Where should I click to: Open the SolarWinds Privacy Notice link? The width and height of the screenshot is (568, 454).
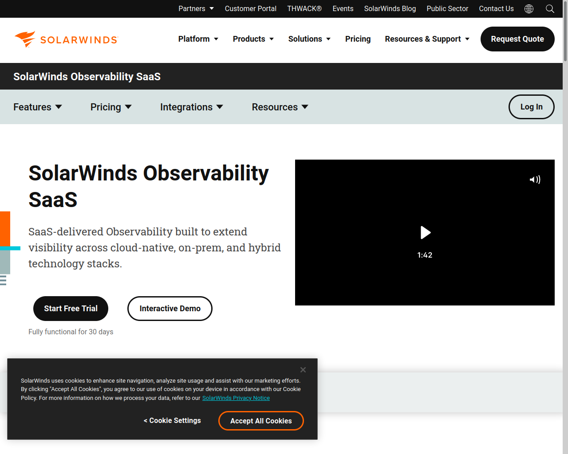[236, 398]
